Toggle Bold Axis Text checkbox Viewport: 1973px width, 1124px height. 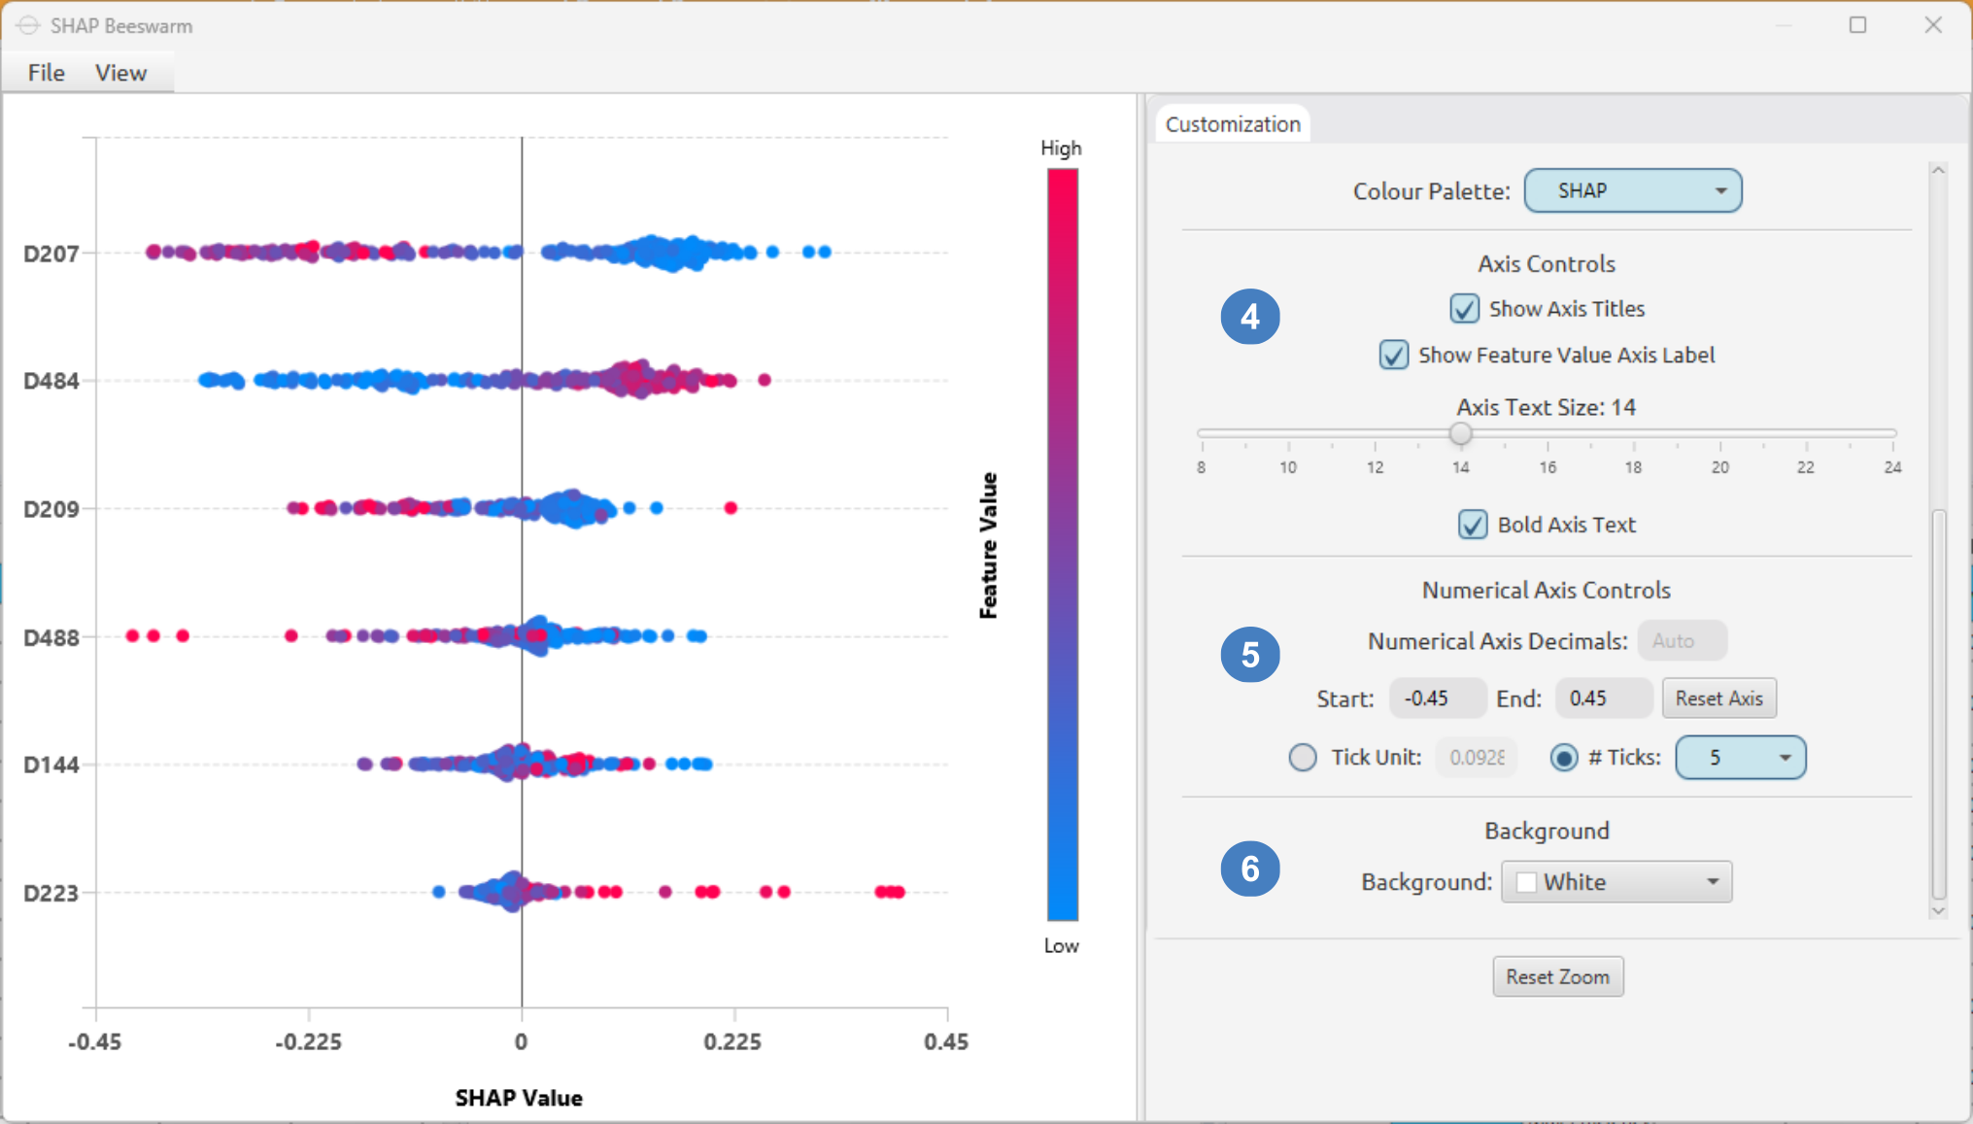[x=1473, y=525]
